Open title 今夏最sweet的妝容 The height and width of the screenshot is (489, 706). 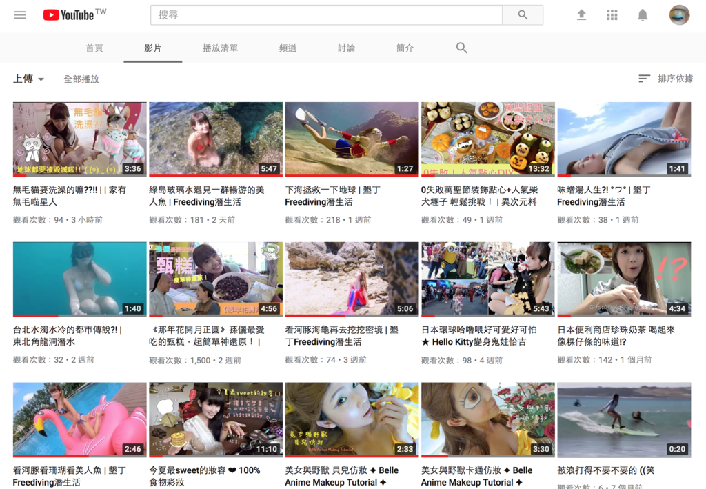(x=204, y=477)
